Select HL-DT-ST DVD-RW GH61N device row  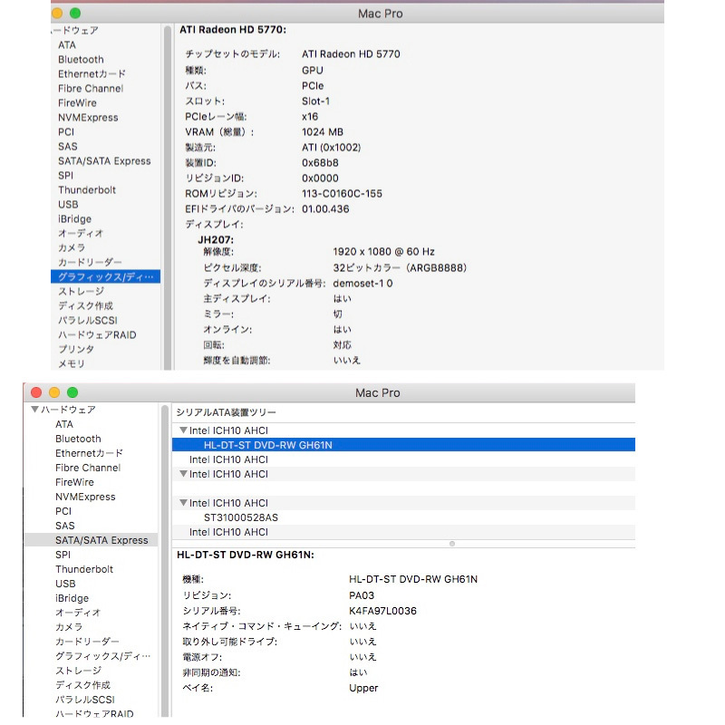pyautogui.click(x=403, y=445)
